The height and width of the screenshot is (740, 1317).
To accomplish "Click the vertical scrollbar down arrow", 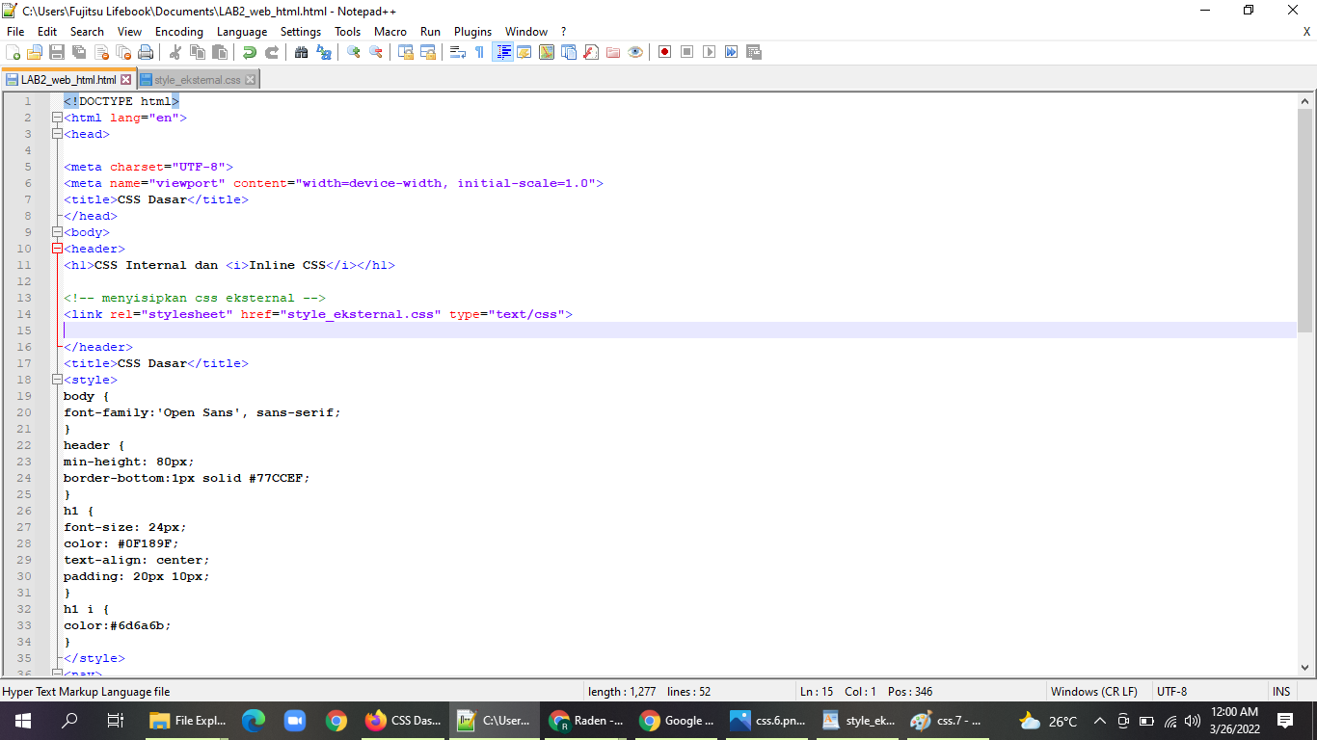I will coord(1305,667).
